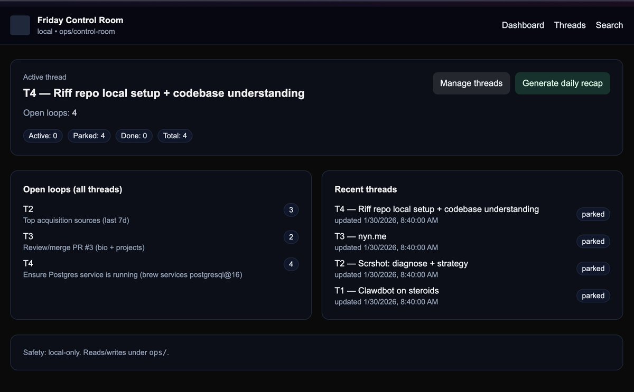Click Generate daily recap

(562, 83)
